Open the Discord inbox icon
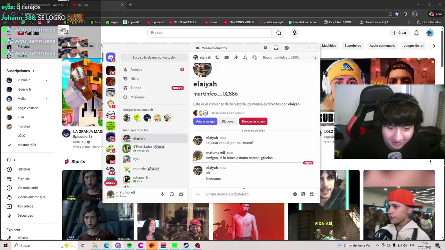The image size is (445, 250). point(276,48)
